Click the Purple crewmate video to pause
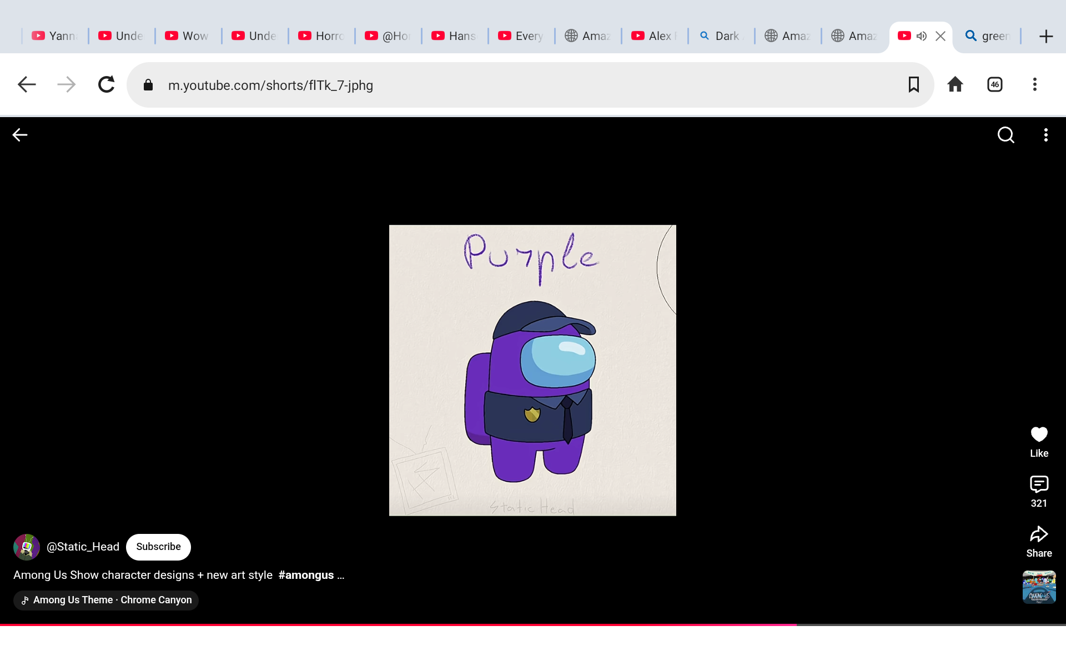Viewport: 1066px width, 666px height. (x=532, y=370)
